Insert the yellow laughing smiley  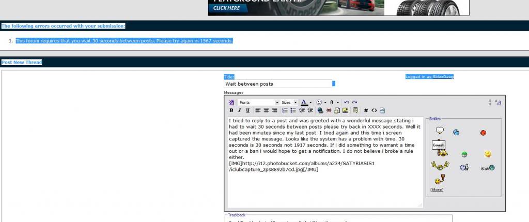pyautogui.click(x=488, y=154)
